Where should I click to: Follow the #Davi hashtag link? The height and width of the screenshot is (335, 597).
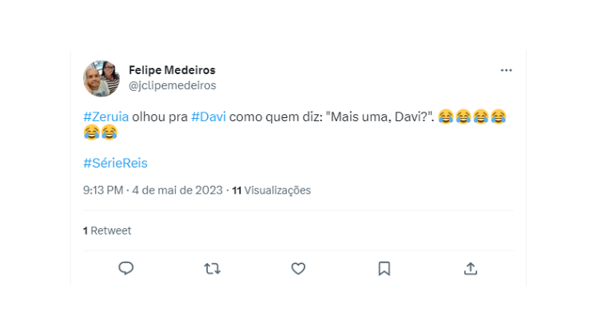(209, 116)
